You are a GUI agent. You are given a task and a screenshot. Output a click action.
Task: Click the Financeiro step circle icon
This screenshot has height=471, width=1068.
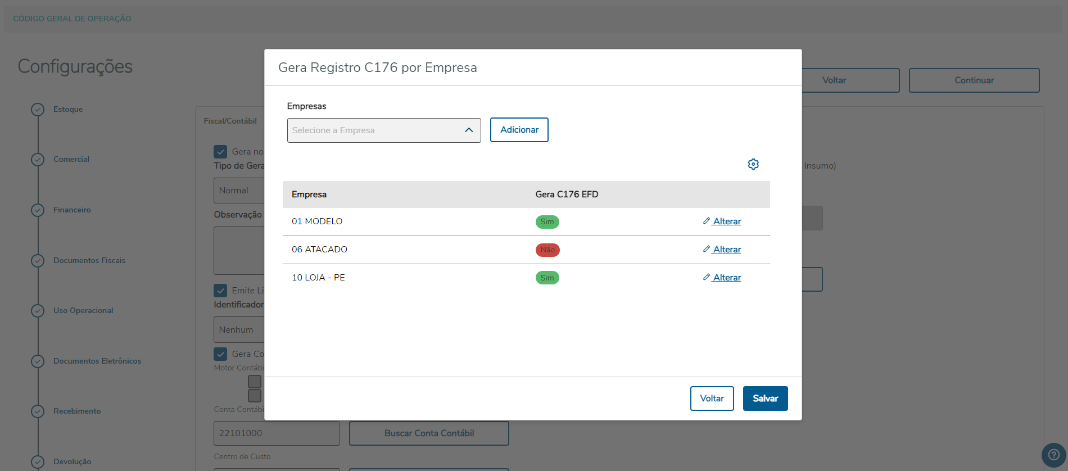[x=38, y=210]
